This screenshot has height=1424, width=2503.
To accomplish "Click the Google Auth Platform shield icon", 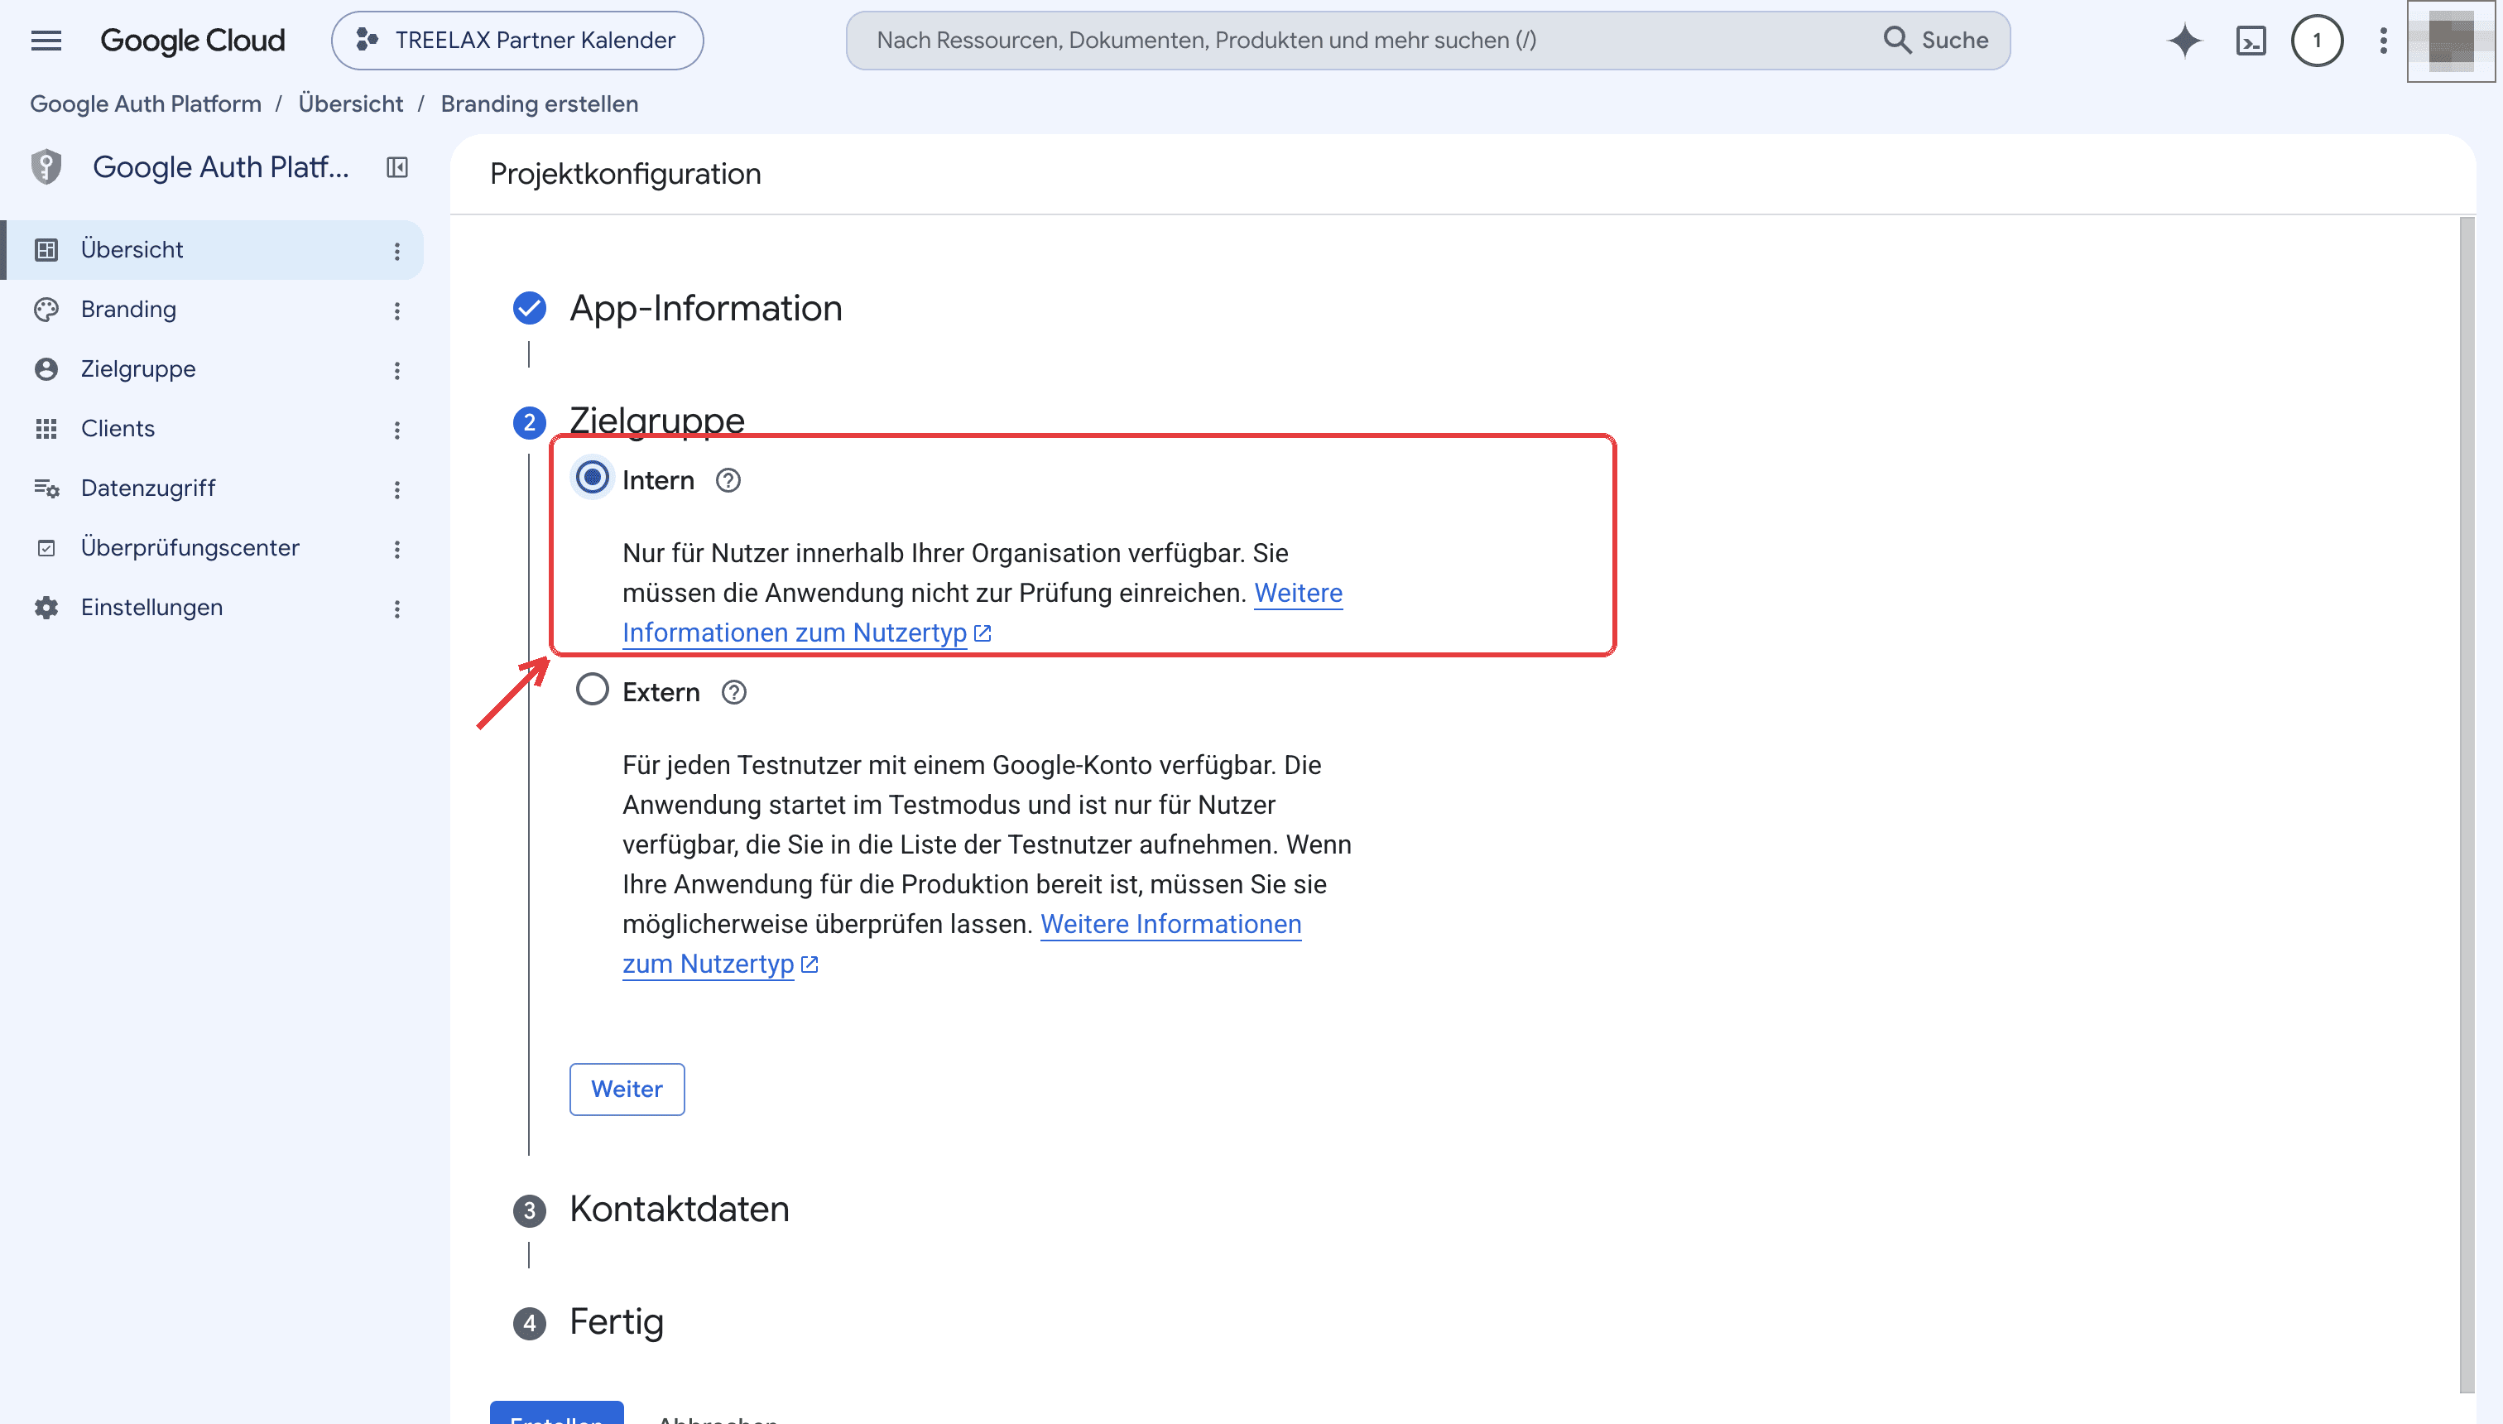I will (46, 167).
